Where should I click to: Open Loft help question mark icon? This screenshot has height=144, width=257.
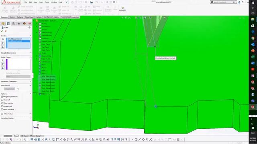pyautogui.click(x=29, y=28)
